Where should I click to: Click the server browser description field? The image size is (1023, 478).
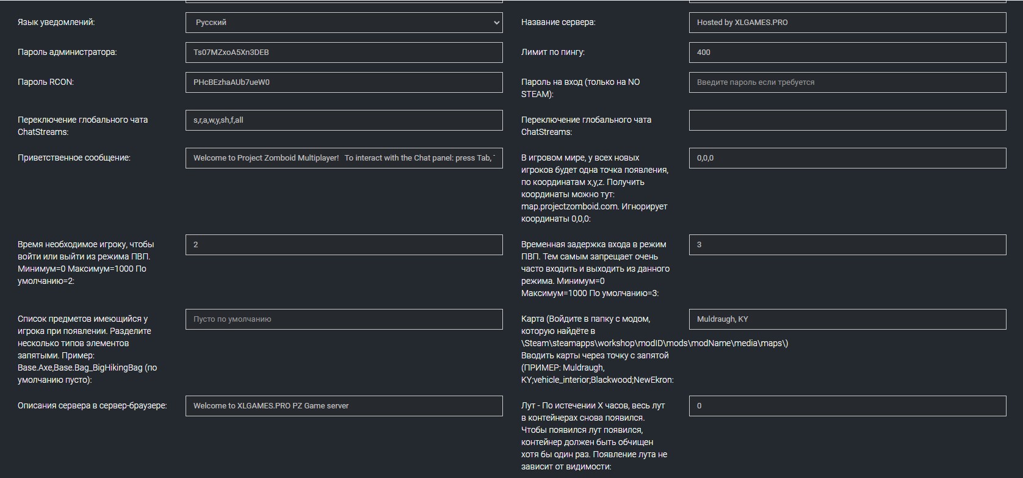click(x=344, y=406)
